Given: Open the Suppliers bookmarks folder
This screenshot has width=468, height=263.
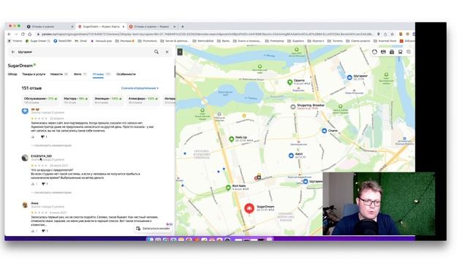Looking at the screenshot, I should point(295,41).
